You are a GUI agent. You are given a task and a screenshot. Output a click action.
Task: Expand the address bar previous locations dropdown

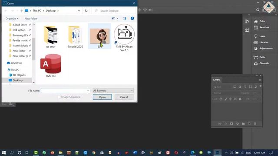point(79,10)
